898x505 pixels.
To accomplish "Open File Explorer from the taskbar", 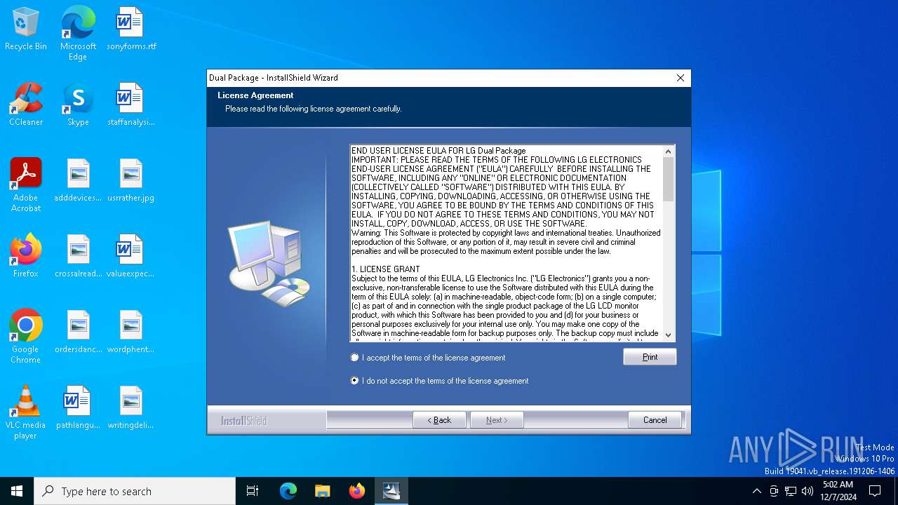I will click(323, 491).
